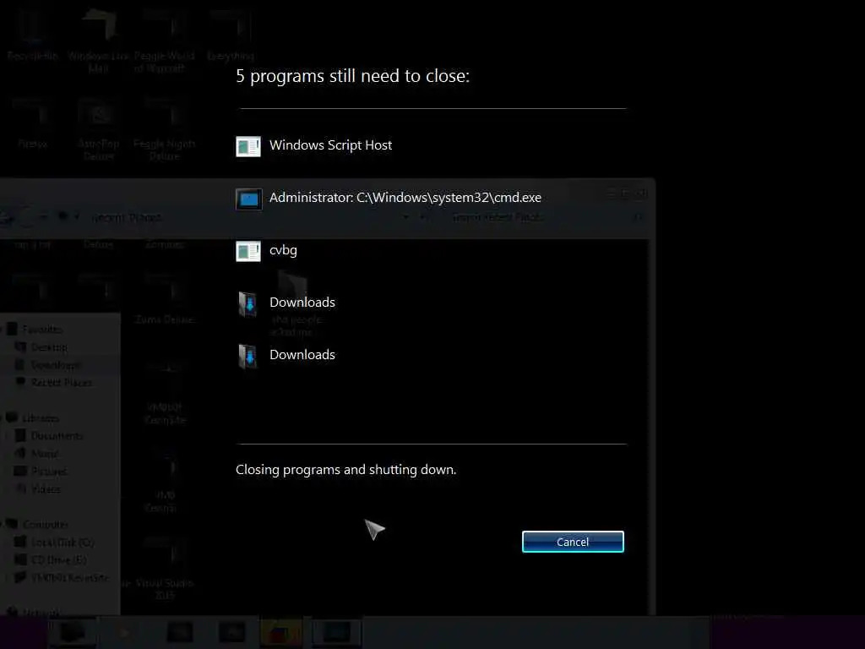The image size is (865, 649).
Task: Open Documents library in Explorer sidebar
Action: [57, 436]
